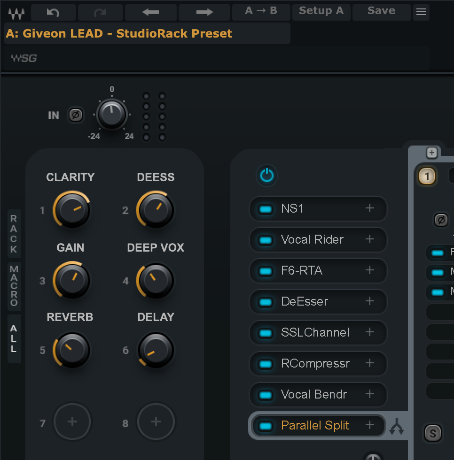Solo the channel with the S button

pos(432,434)
